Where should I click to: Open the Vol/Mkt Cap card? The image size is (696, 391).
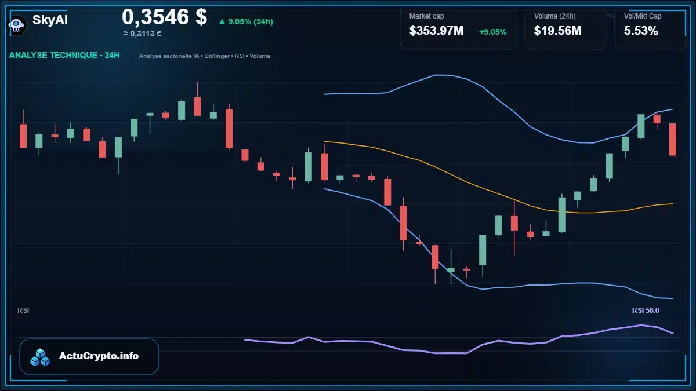click(650, 28)
